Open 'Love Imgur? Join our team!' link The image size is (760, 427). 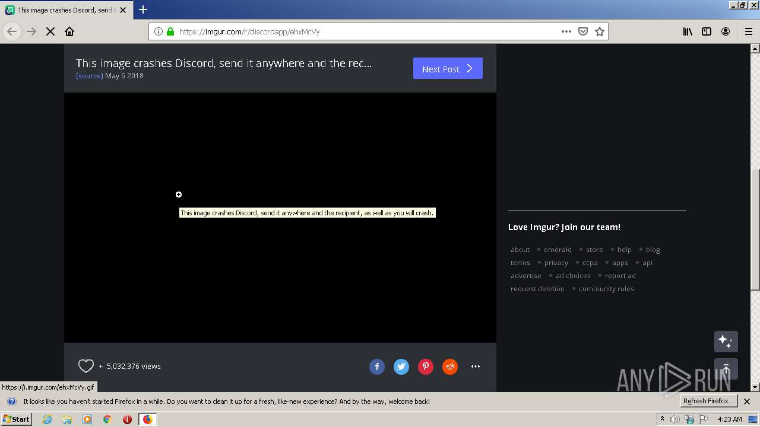[564, 227]
